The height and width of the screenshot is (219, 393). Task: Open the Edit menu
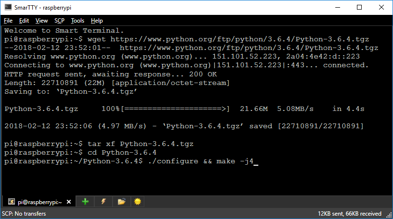(x=24, y=21)
